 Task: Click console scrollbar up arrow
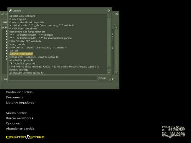coord(108,16)
